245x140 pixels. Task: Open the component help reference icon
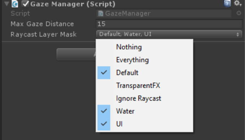[x=227, y=3]
